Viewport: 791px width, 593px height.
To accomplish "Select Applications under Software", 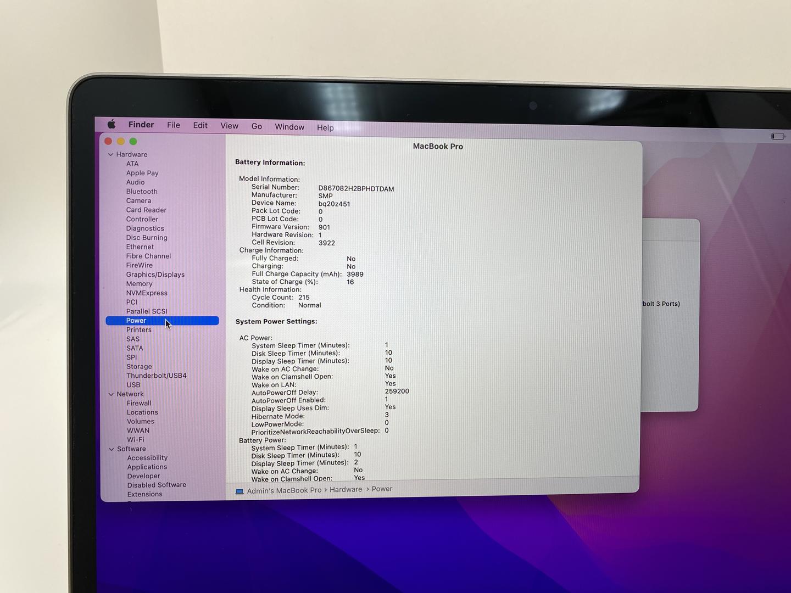I will click(x=147, y=467).
